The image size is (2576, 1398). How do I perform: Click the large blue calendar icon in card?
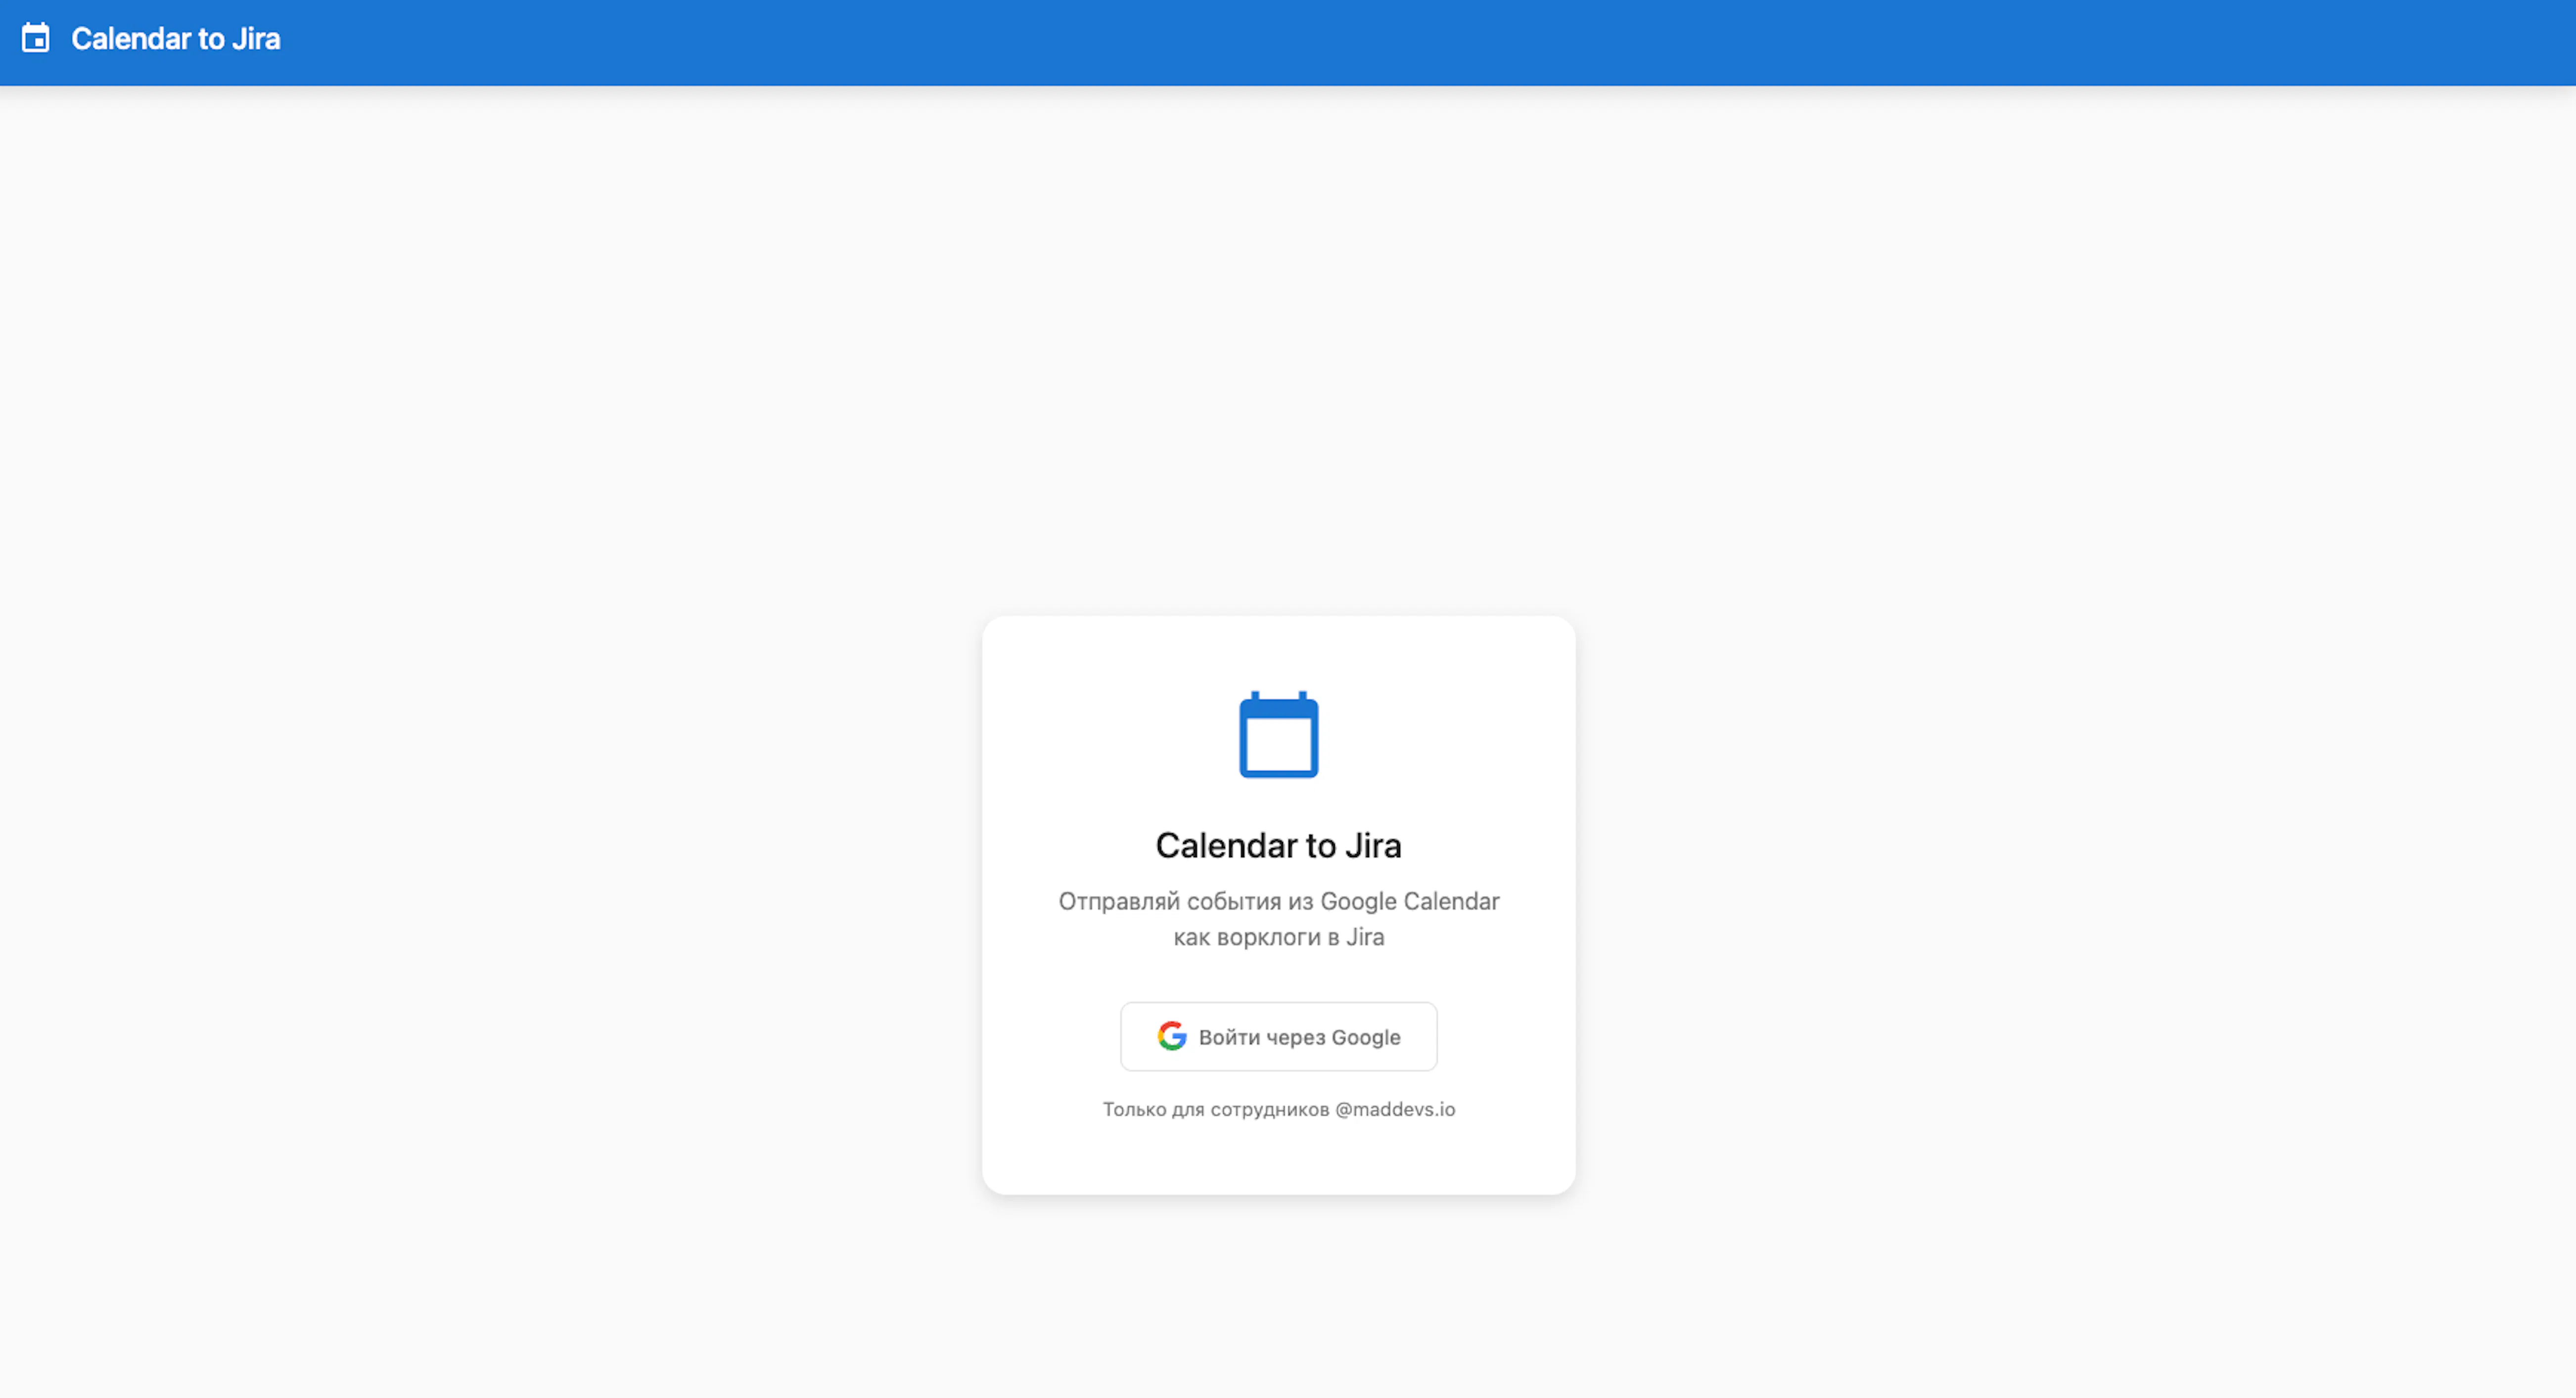coord(1278,735)
